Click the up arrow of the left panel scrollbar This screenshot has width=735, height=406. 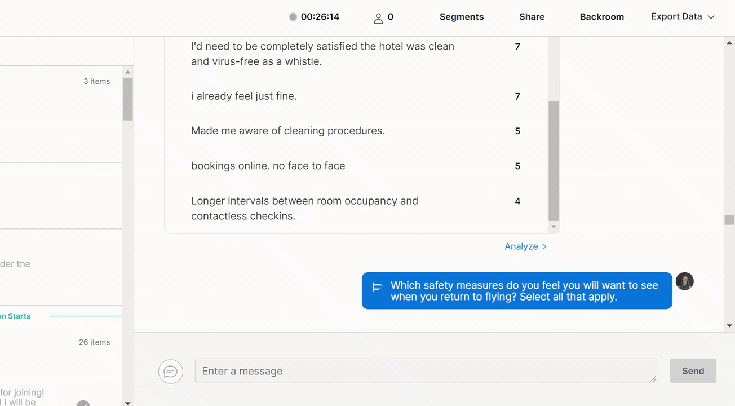click(127, 72)
